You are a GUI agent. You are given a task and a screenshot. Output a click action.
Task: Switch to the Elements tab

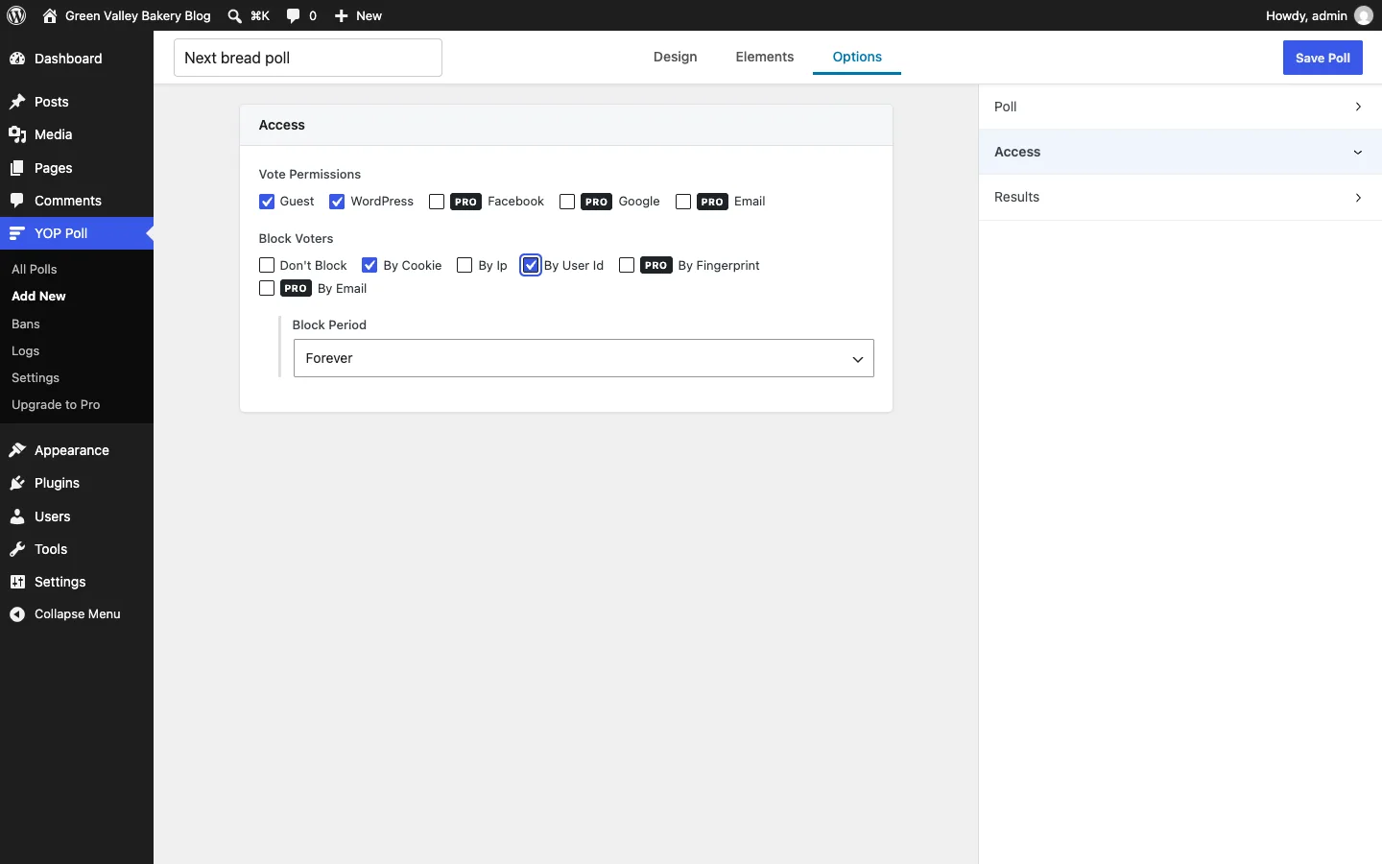pos(765,57)
